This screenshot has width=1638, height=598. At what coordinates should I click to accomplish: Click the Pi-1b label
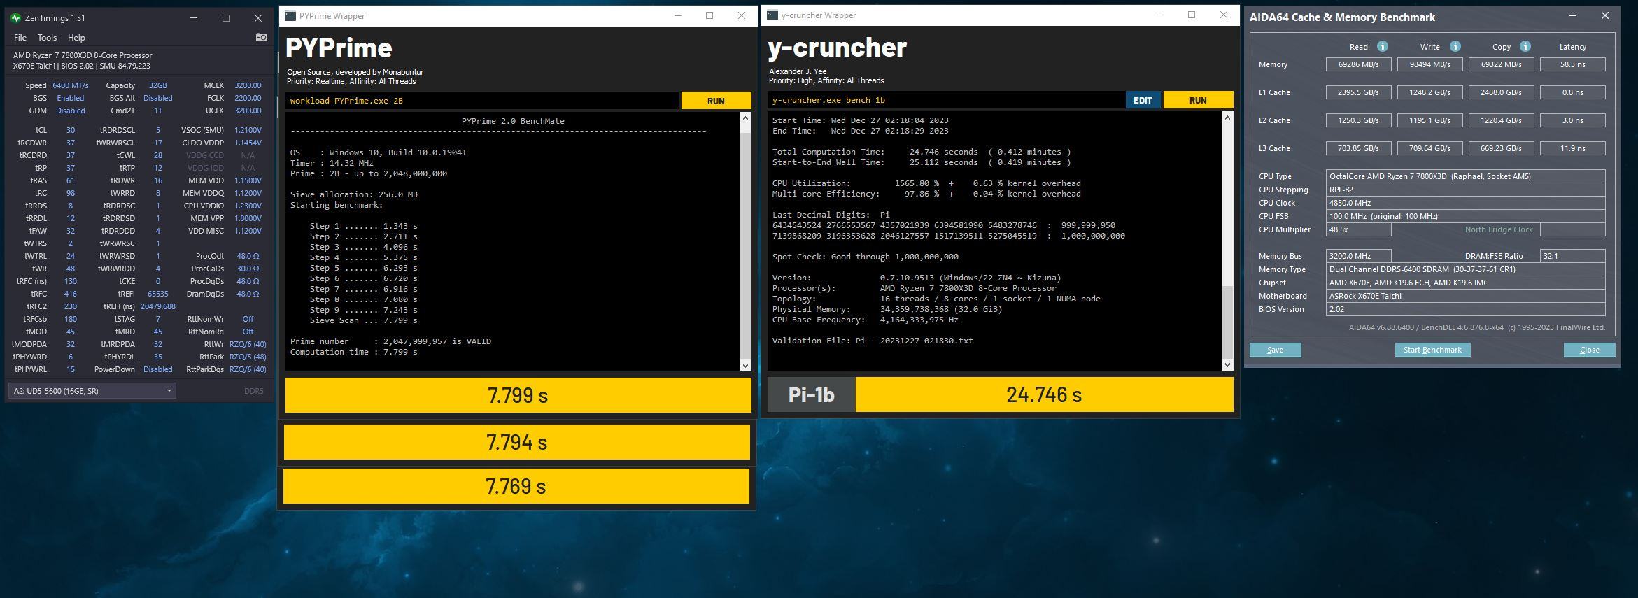[811, 394]
